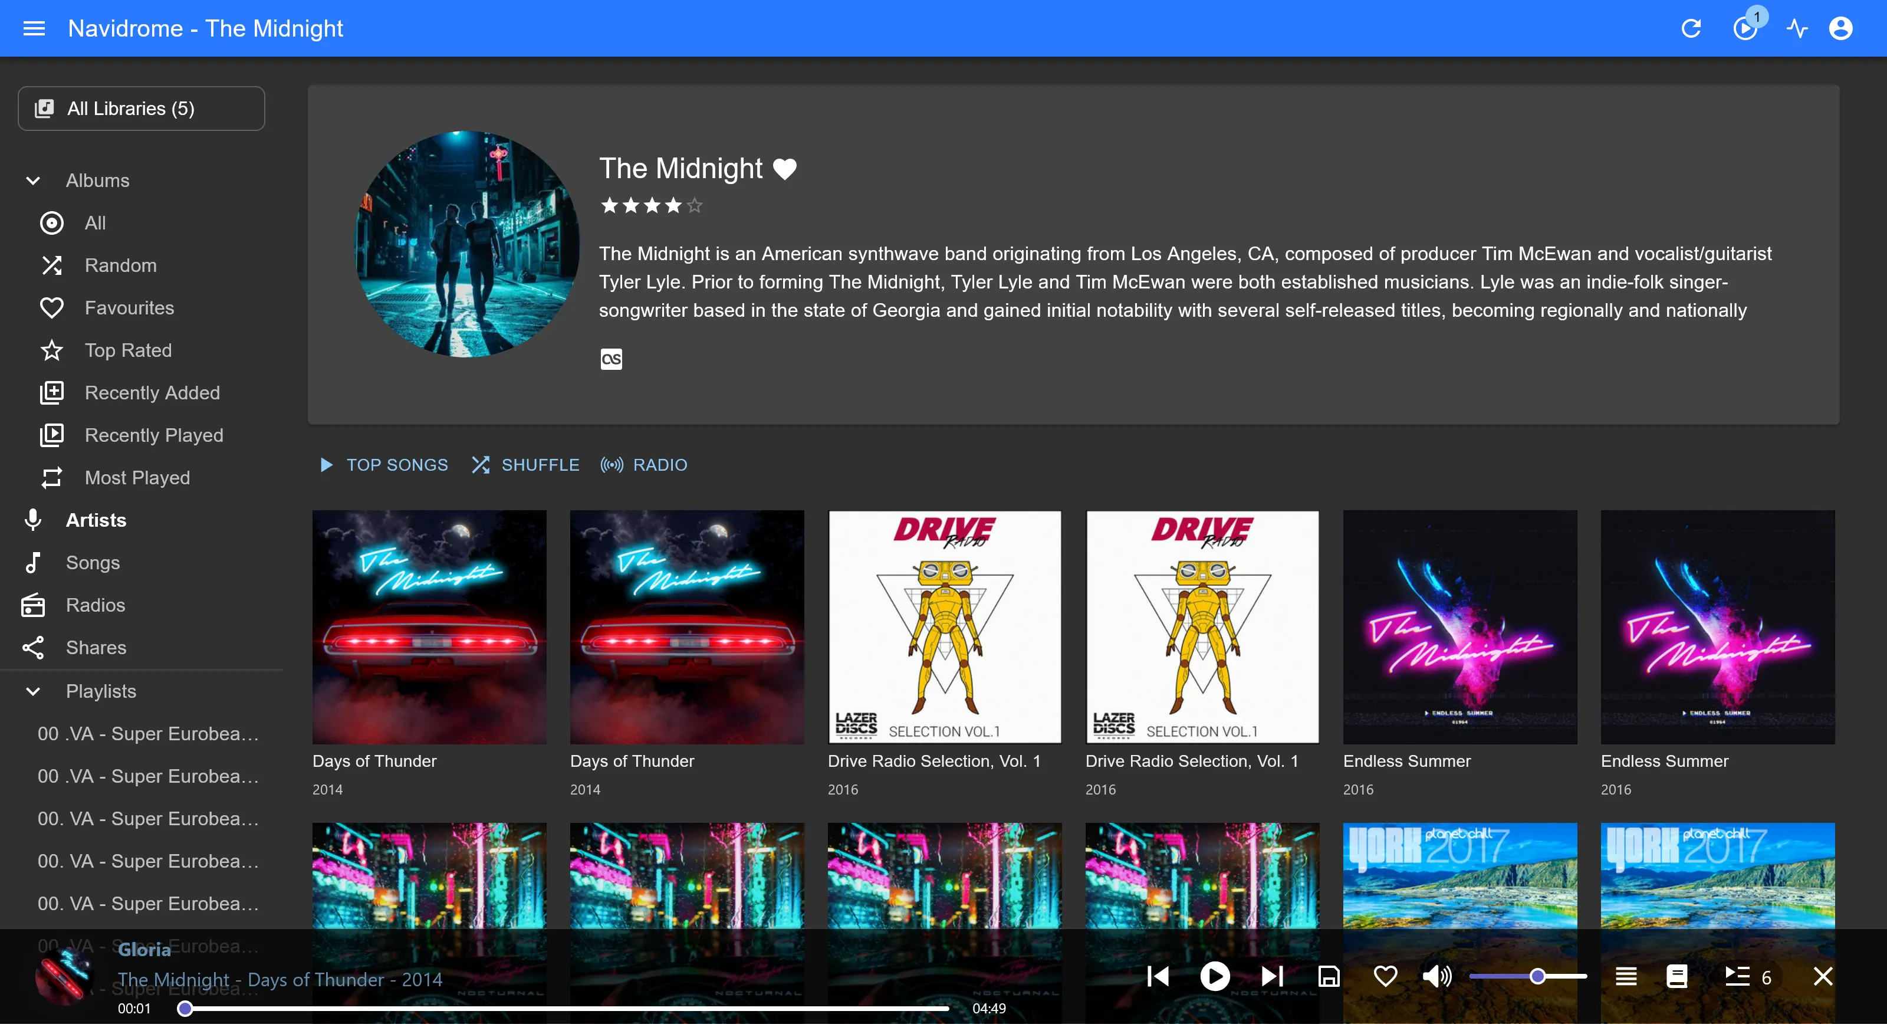This screenshot has width=1887, height=1024.
Task: Open the activity panel icon
Action: point(1797,28)
